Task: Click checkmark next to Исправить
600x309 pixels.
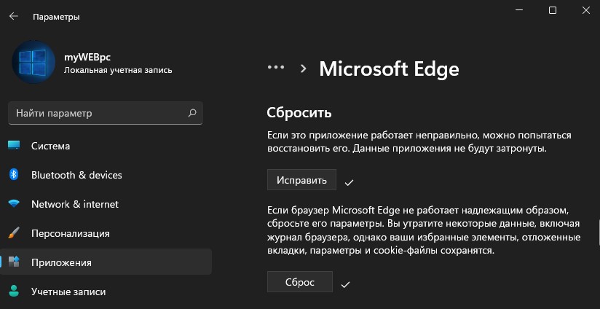Action: [349, 183]
